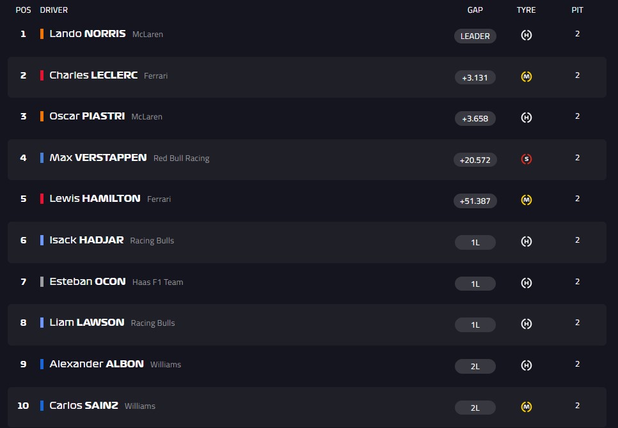This screenshot has width=618, height=428.
Task: Click Lando Norris hard tyre icon
Action: [x=526, y=35]
